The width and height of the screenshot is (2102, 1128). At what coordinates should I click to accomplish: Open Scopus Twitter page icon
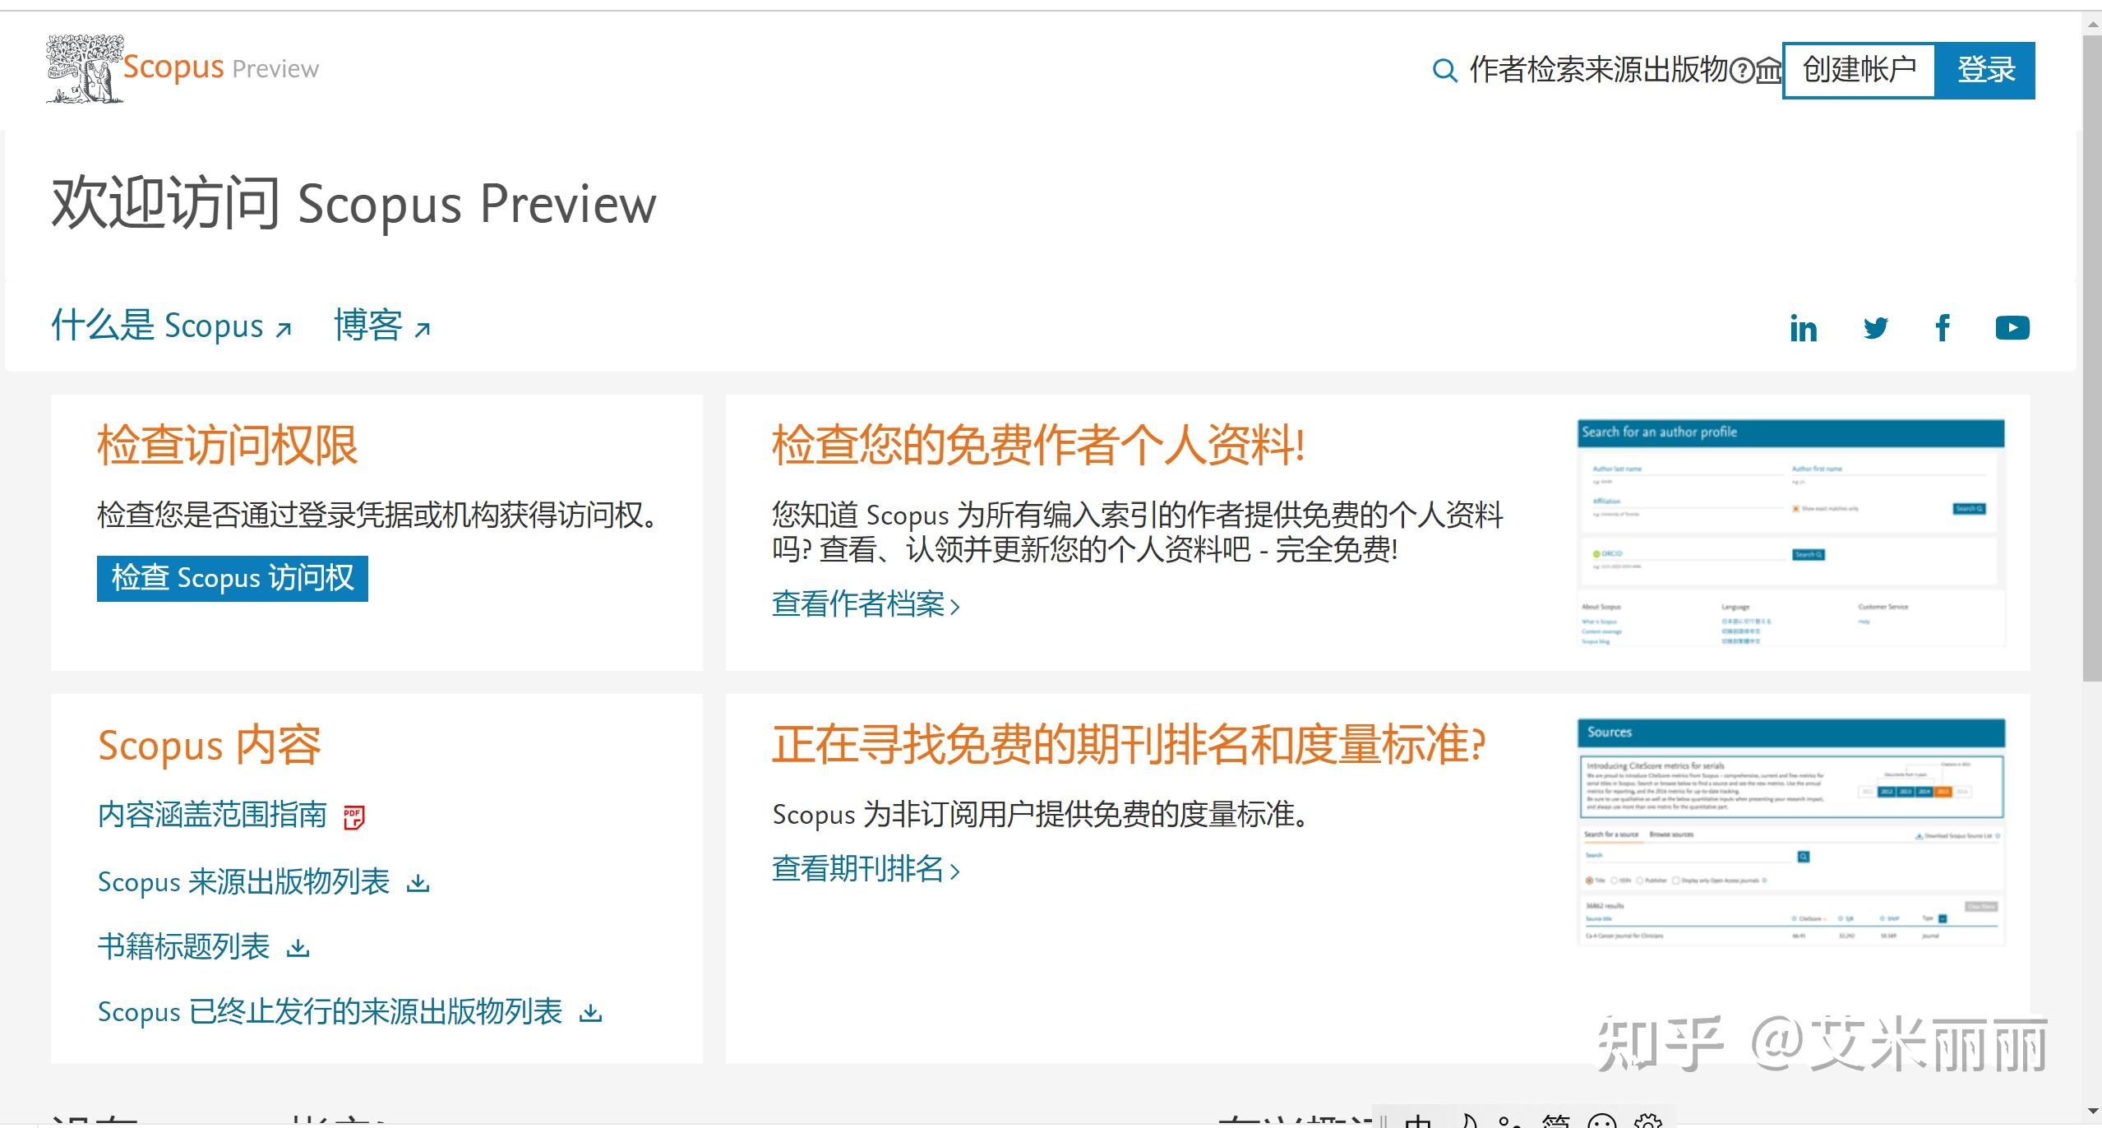point(1875,328)
